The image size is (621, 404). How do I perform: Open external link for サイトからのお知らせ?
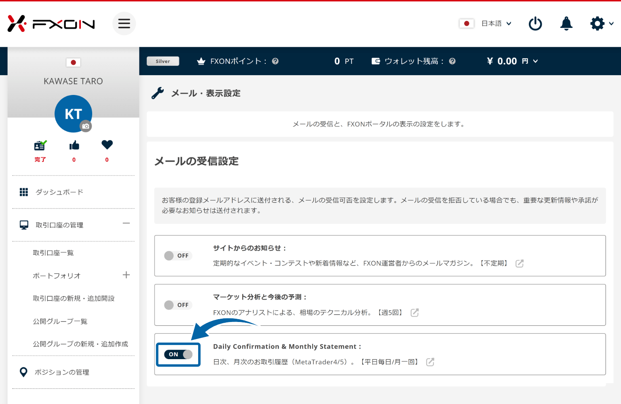pos(520,263)
